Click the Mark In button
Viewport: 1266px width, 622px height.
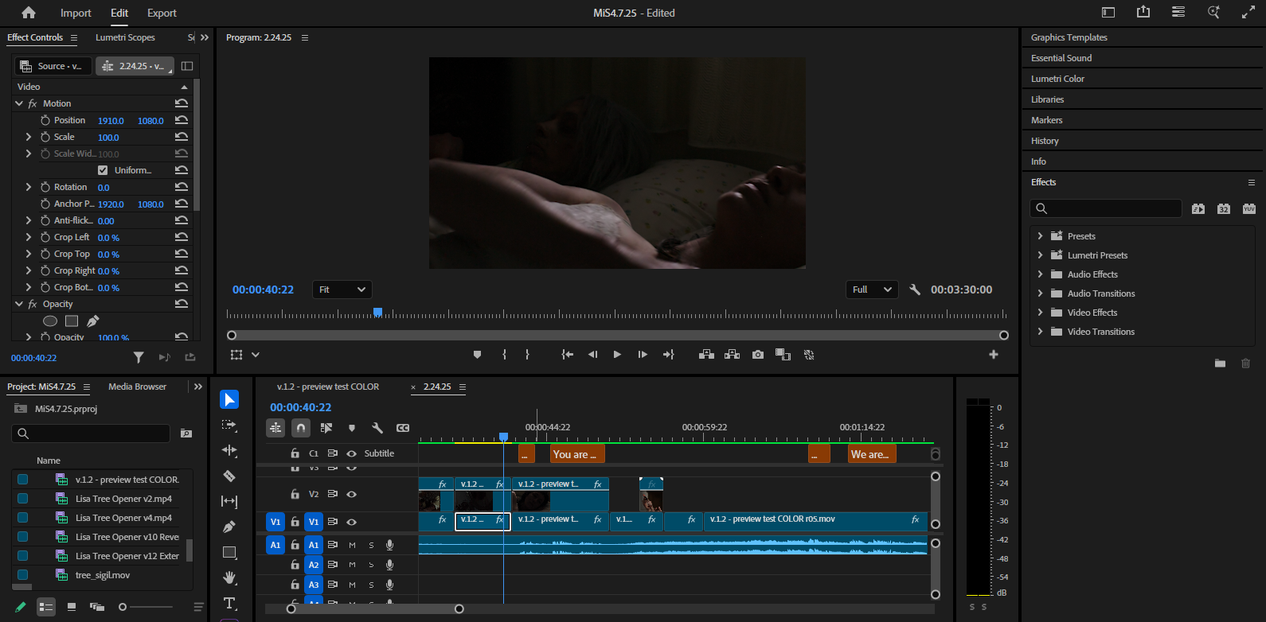click(x=504, y=355)
